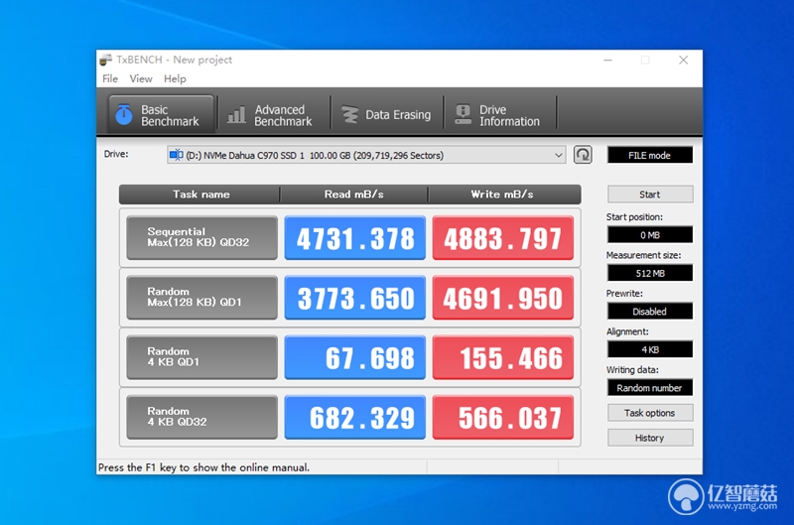794x525 pixels.
Task: Click 4 KB QD1 read result 67.698
Action: click(355, 357)
